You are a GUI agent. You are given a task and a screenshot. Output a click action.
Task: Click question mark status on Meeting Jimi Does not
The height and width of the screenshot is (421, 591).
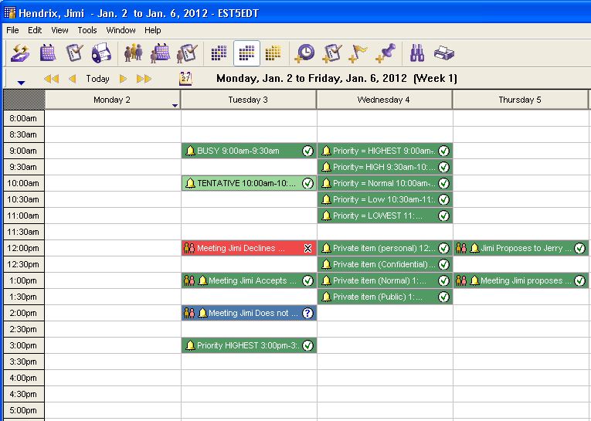(x=308, y=313)
